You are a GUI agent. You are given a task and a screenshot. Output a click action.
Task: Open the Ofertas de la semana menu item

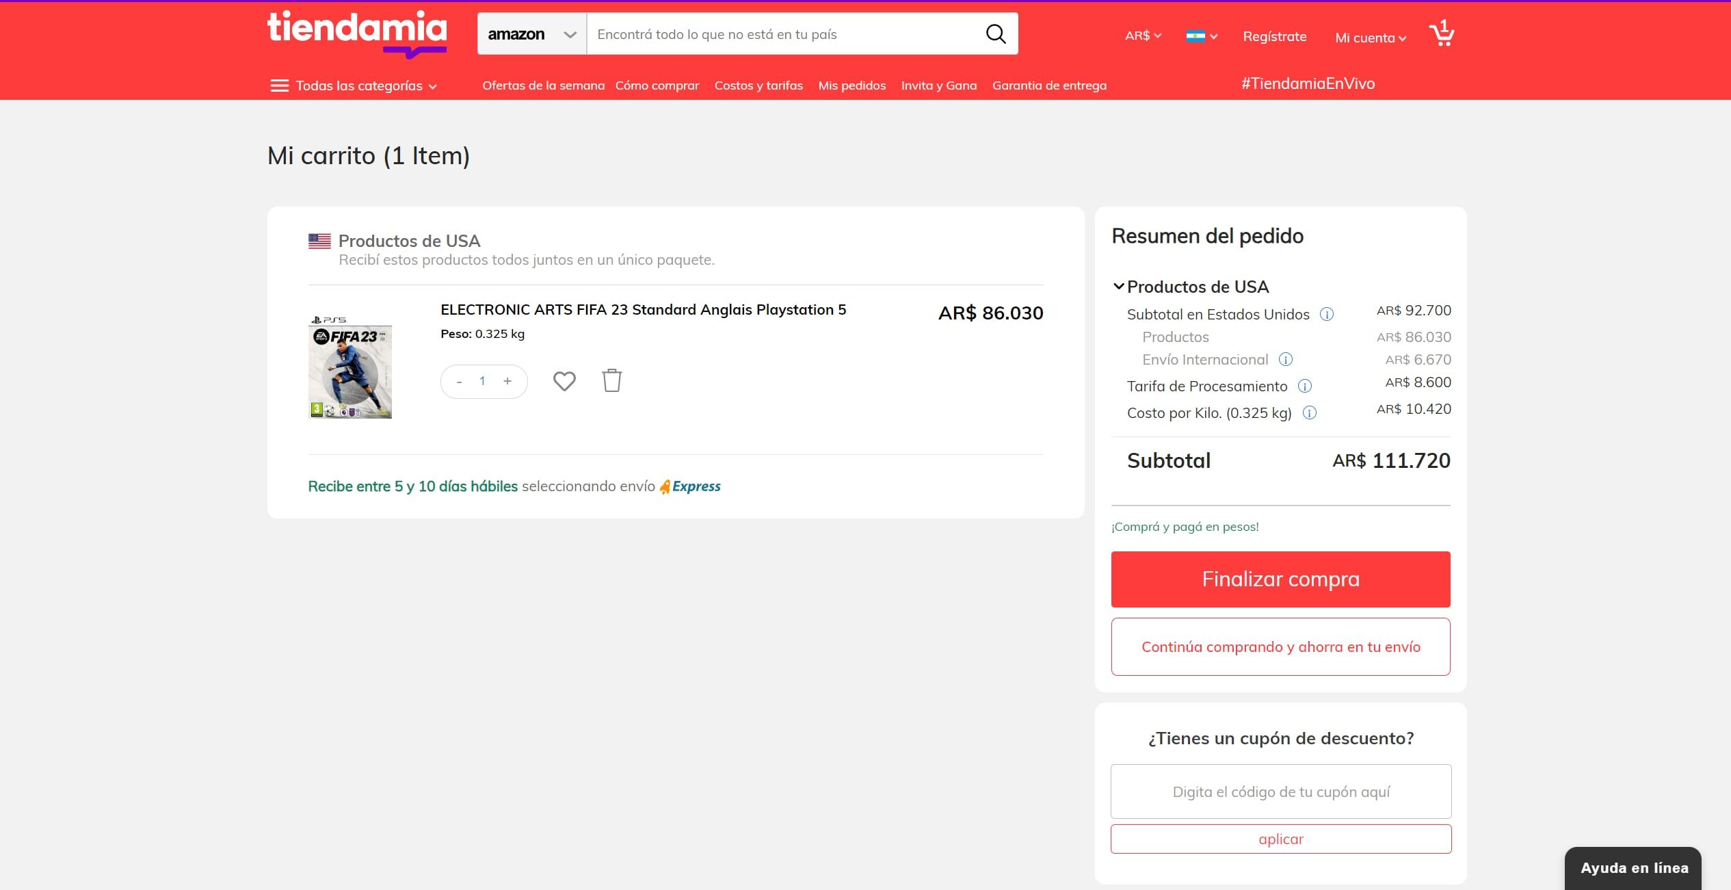click(542, 85)
